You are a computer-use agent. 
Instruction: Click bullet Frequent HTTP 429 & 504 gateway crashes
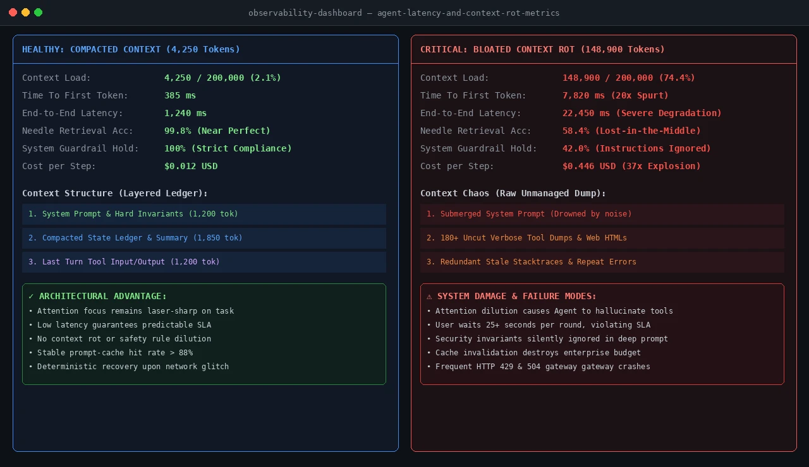(538, 367)
